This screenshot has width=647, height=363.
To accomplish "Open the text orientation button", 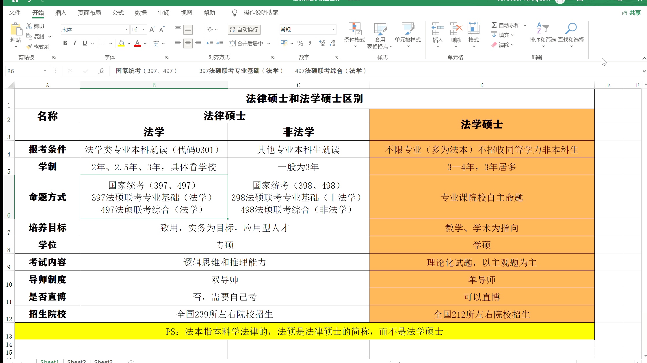I will [212, 29].
